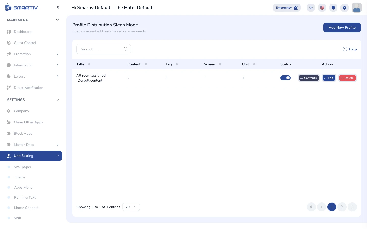Screen dimensions: 367x229
Task: Open the Help link
Action: click(350, 49)
